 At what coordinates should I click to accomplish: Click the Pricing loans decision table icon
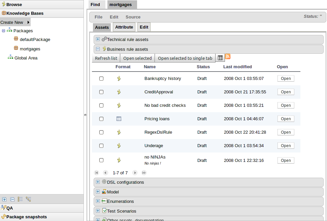(119, 119)
